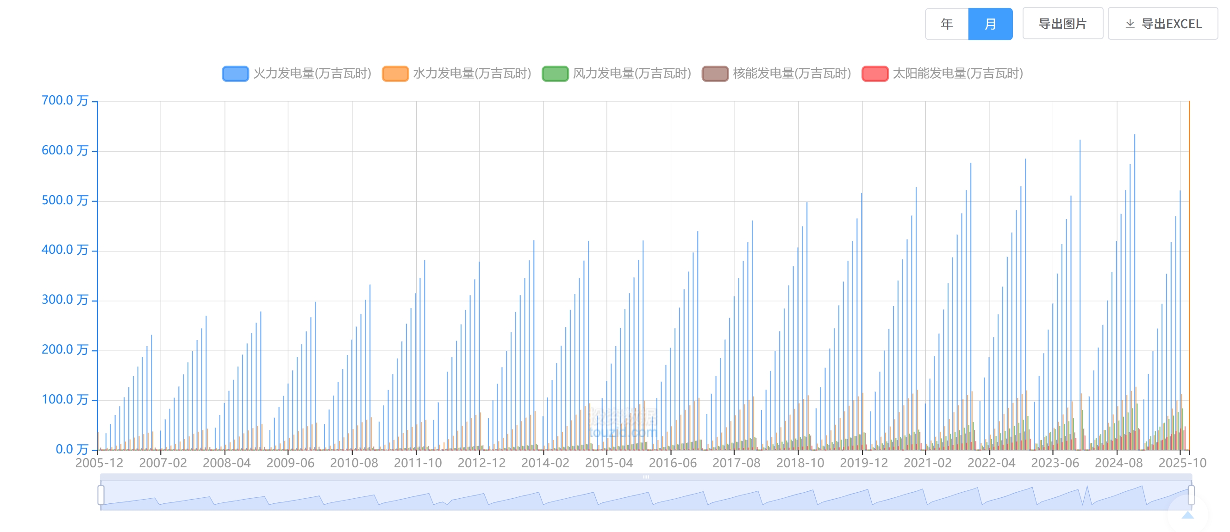Toggle the orange 水力发电量 legend swatch

click(x=395, y=73)
